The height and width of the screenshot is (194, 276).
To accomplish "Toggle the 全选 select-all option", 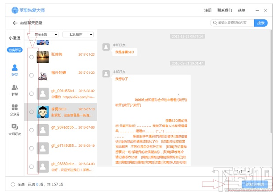I will click(x=13, y=184).
